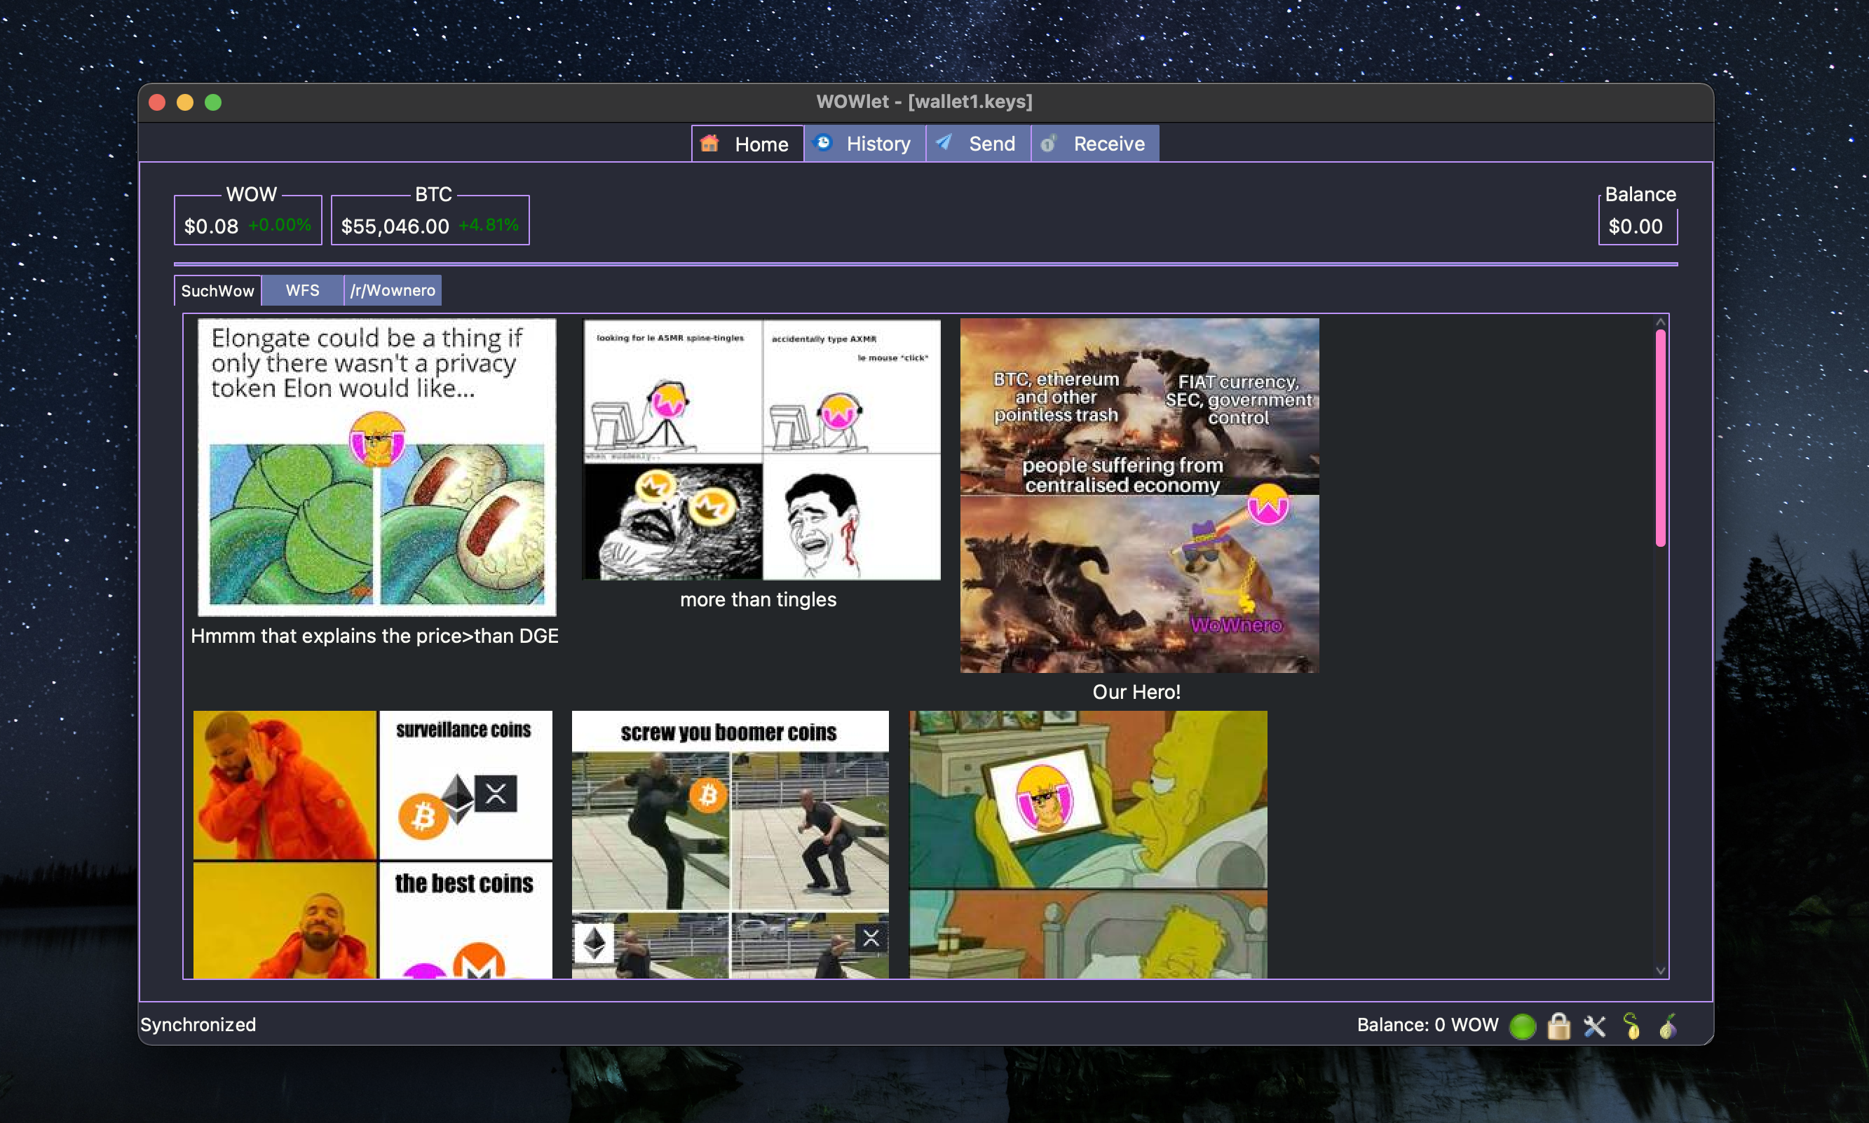
Task: Click the pink vertical scrollbar handle
Action: [x=1660, y=437]
